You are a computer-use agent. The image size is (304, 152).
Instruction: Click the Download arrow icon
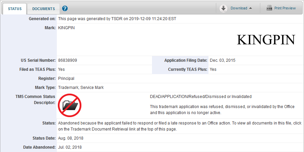223,8
